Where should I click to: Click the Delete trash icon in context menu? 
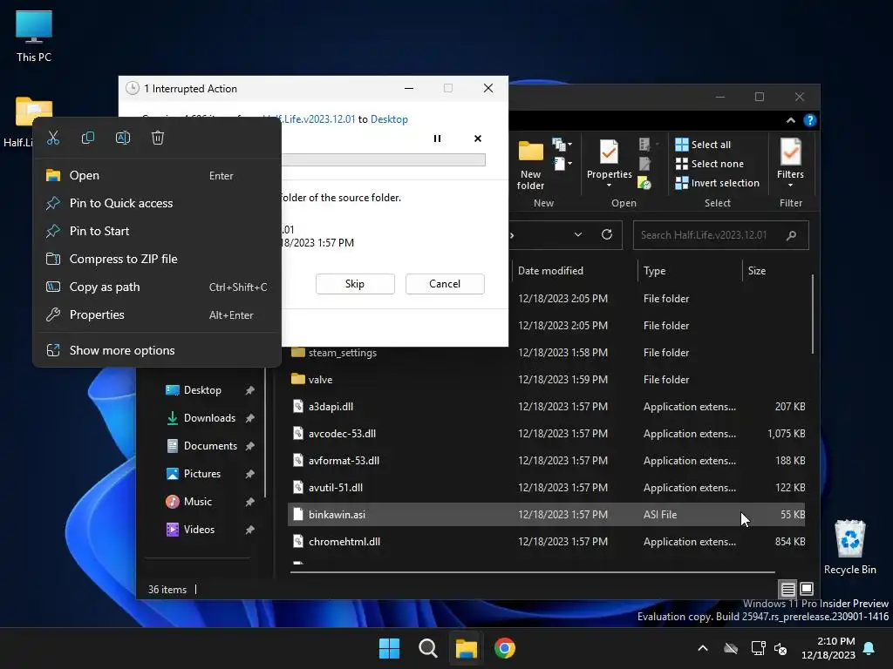(x=158, y=138)
